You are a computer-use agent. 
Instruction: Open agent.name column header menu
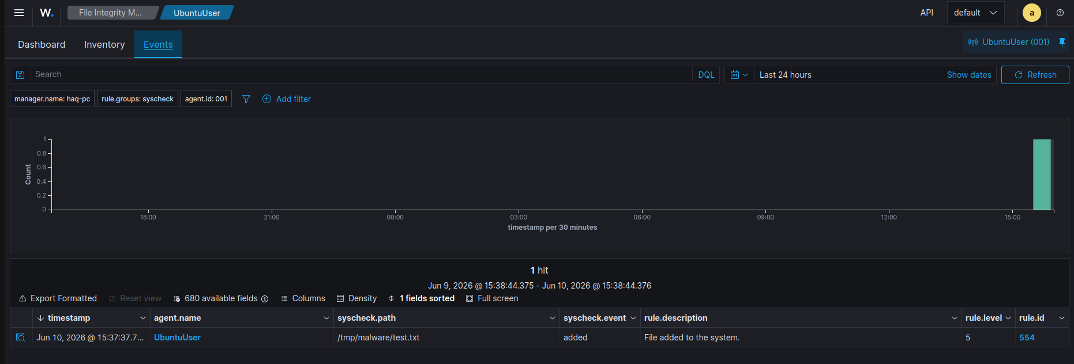(x=326, y=318)
